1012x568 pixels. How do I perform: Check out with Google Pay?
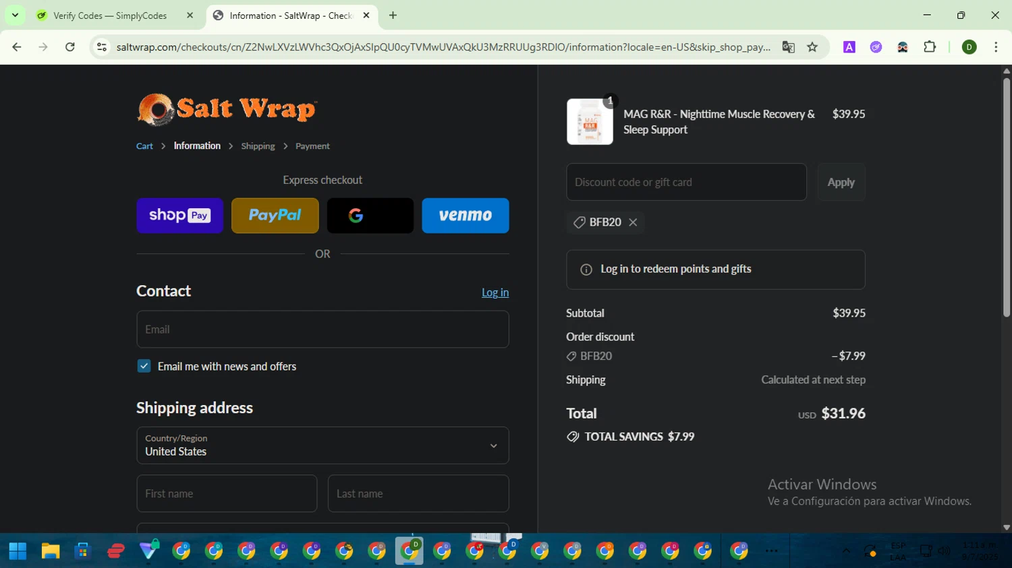coord(370,216)
